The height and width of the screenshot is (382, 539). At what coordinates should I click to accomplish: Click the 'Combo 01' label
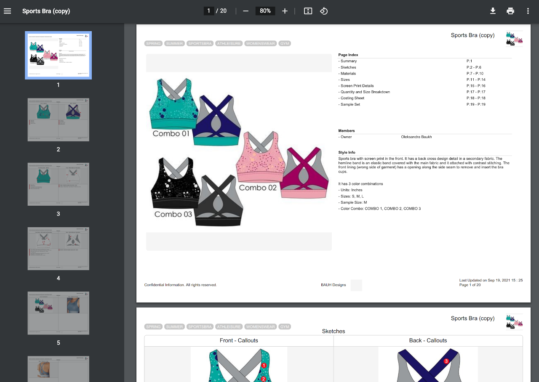point(171,133)
